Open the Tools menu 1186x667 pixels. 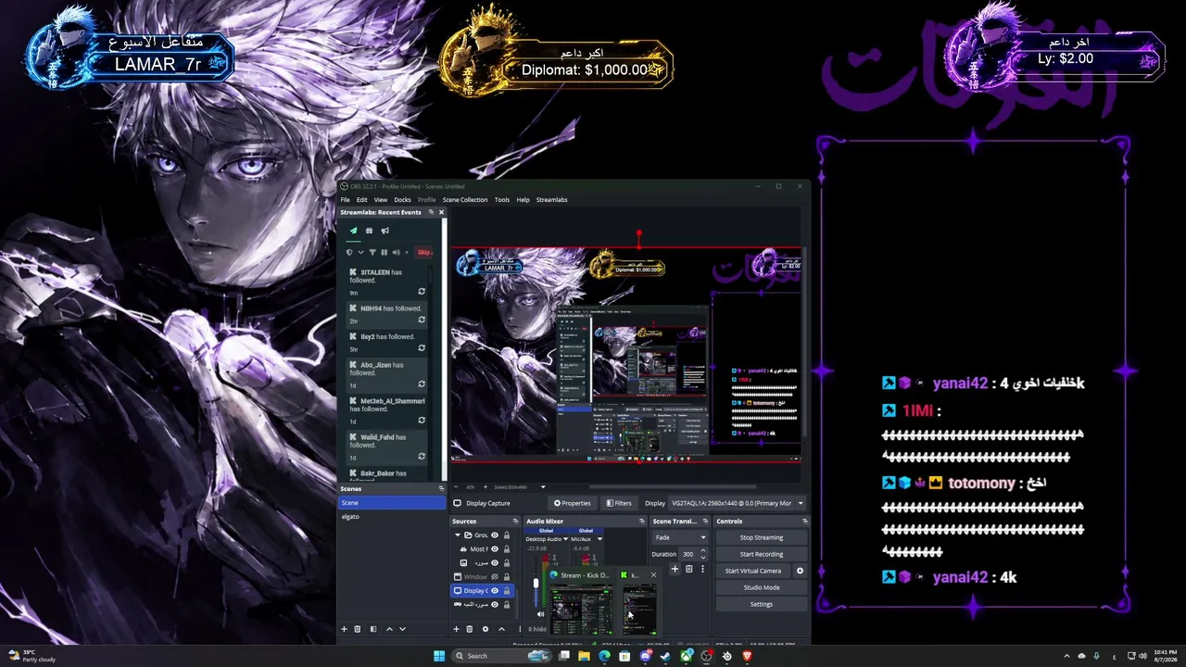502,199
